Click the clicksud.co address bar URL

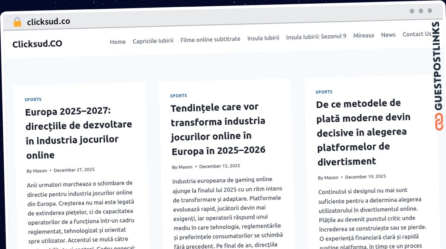coord(48,22)
